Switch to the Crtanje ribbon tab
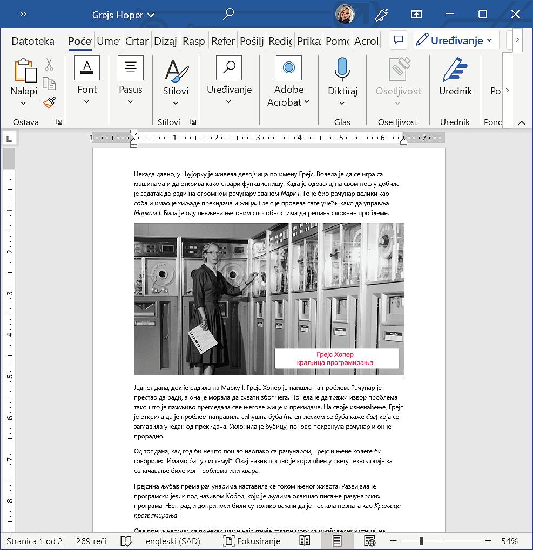Viewport: 533px width, 550px height. tap(137, 41)
